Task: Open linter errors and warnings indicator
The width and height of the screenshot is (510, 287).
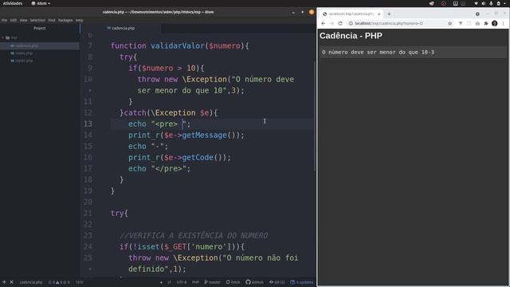Action: (x=59, y=282)
